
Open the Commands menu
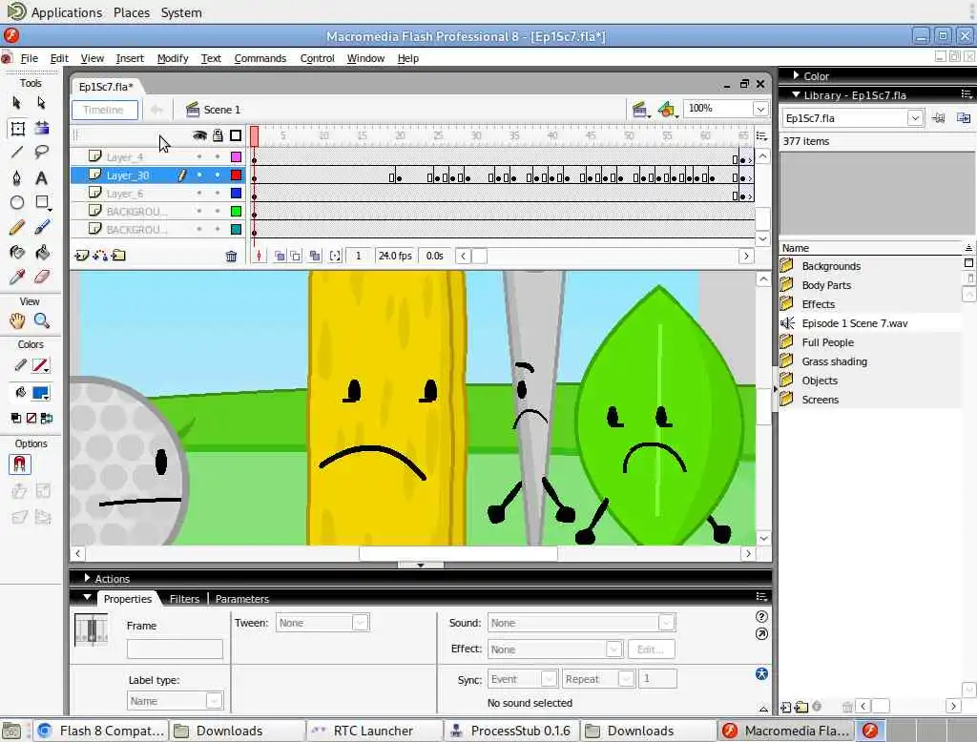pos(260,58)
